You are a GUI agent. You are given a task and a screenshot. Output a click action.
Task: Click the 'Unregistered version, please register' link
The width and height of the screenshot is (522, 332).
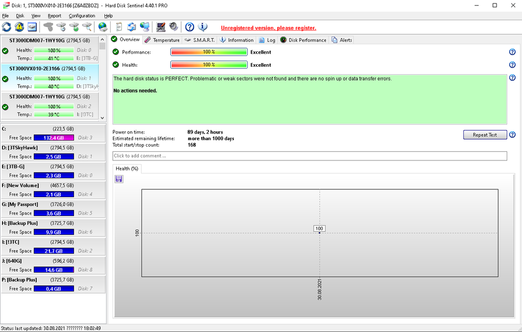point(268,28)
